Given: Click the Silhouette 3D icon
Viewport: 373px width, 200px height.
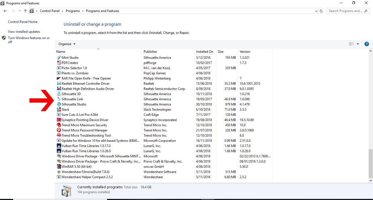Looking at the screenshot, I should coord(59,94).
